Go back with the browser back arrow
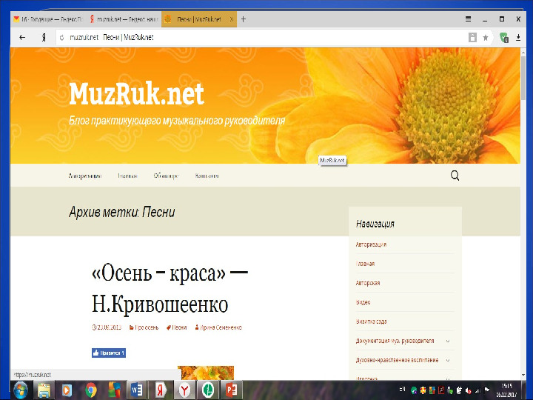 22,38
